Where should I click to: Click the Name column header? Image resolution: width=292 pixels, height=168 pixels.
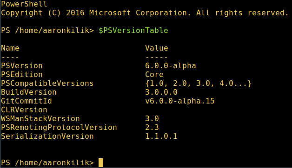tap(10, 48)
